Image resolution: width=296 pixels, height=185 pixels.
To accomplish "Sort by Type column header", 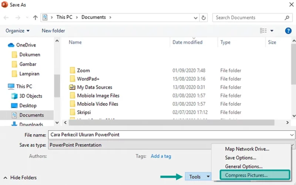I will pyautogui.click(x=225, y=42).
